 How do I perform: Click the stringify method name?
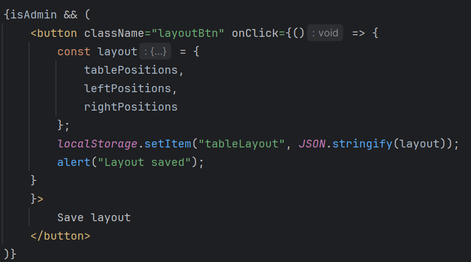(362, 144)
